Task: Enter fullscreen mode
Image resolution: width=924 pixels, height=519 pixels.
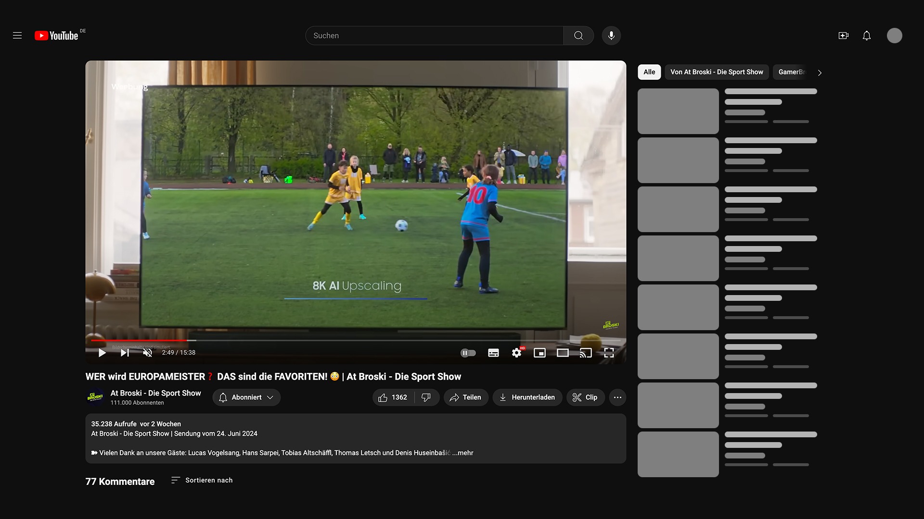Action: (x=609, y=353)
